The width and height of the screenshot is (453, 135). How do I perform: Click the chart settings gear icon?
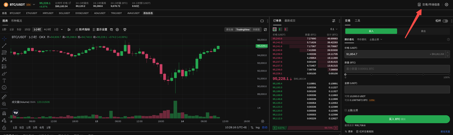(117, 30)
